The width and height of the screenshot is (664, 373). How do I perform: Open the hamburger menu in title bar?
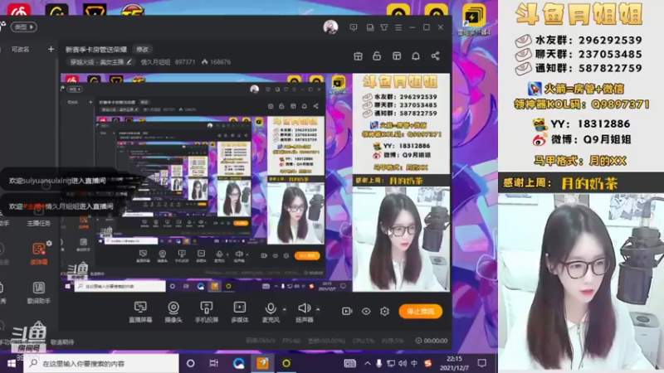coord(398,27)
